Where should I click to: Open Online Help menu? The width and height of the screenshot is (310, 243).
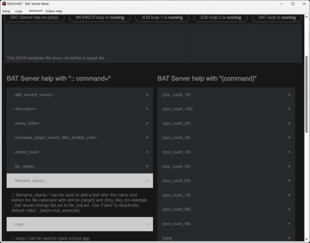click(x=54, y=11)
